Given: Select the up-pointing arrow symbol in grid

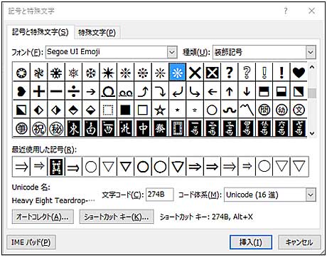Looking at the screenshot, I should (230, 91).
